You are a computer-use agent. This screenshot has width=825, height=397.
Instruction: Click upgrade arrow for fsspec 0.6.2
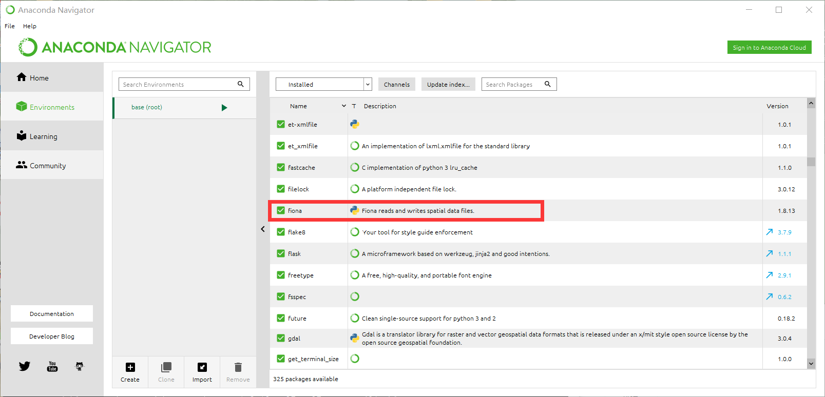[770, 296]
